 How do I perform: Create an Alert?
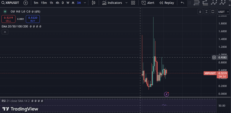148,3
